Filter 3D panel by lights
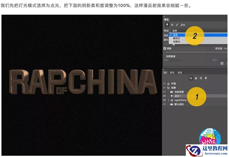This screenshot has height=157, width=229. [x=206, y=78]
